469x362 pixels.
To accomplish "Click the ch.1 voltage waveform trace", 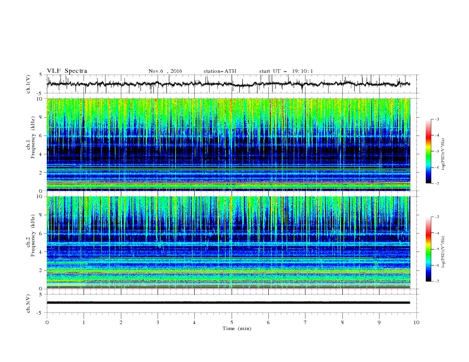I will tap(228, 84).
